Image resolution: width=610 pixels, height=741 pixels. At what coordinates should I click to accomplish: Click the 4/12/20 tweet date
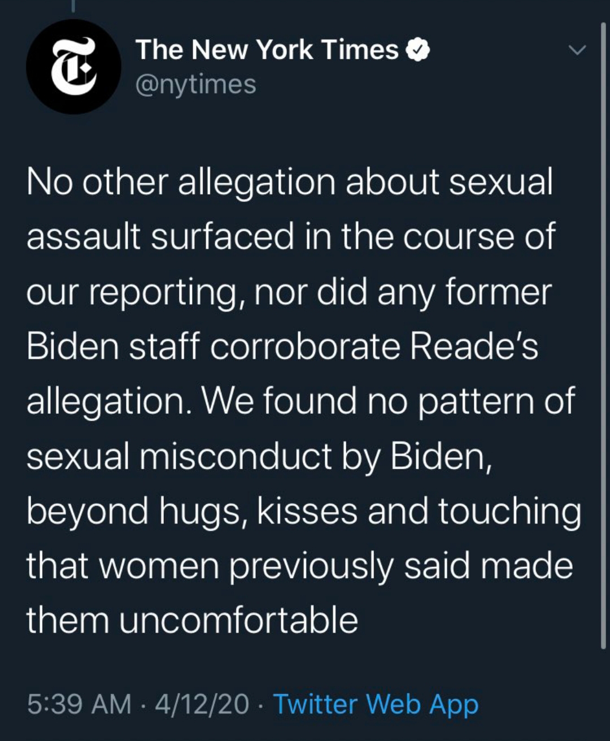(201, 704)
